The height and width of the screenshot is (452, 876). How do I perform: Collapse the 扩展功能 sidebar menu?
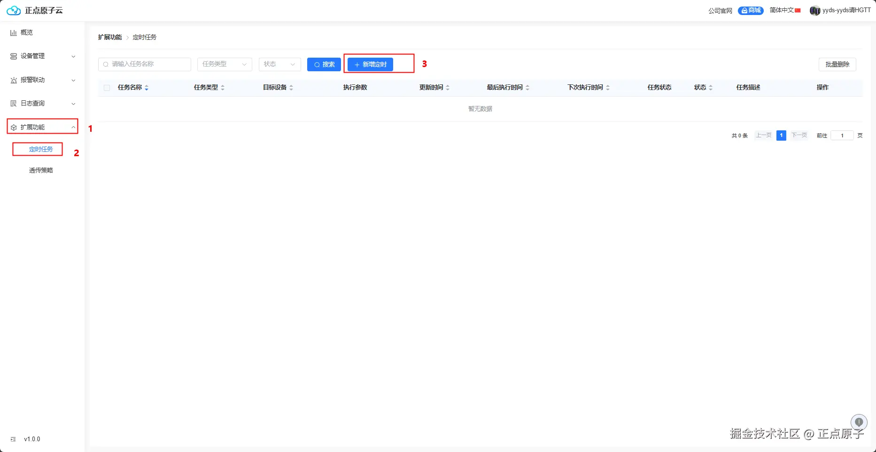(42, 127)
